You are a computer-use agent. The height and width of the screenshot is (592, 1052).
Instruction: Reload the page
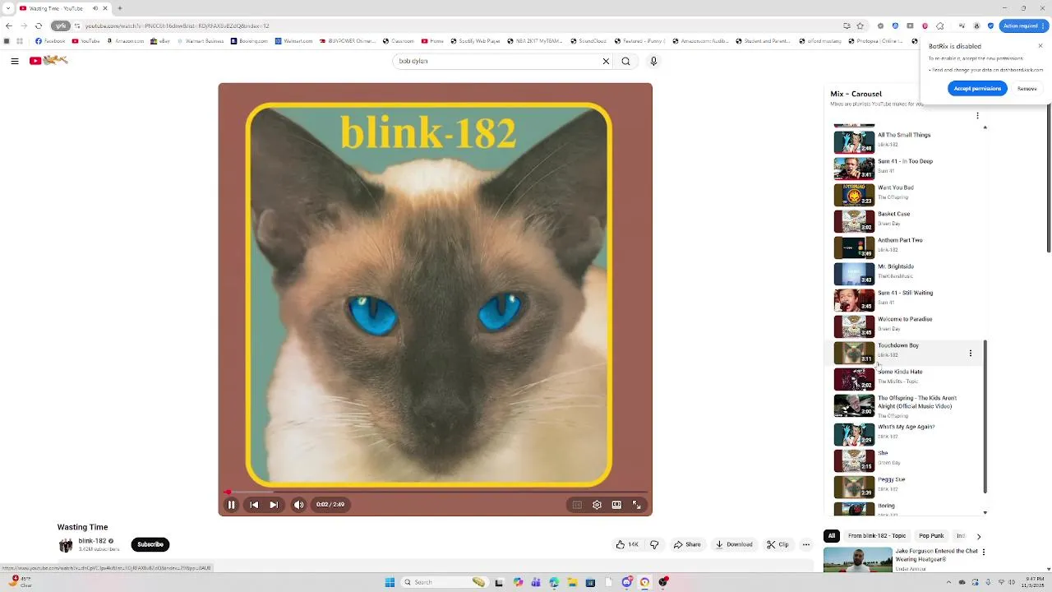coord(38,25)
